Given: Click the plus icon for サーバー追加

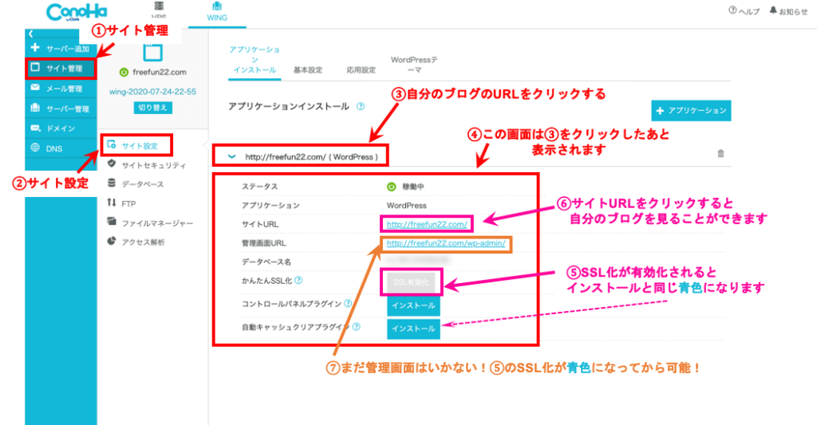Looking at the screenshot, I should pos(35,48).
